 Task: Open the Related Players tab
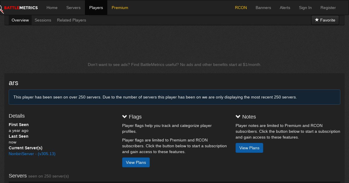tap(72, 20)
